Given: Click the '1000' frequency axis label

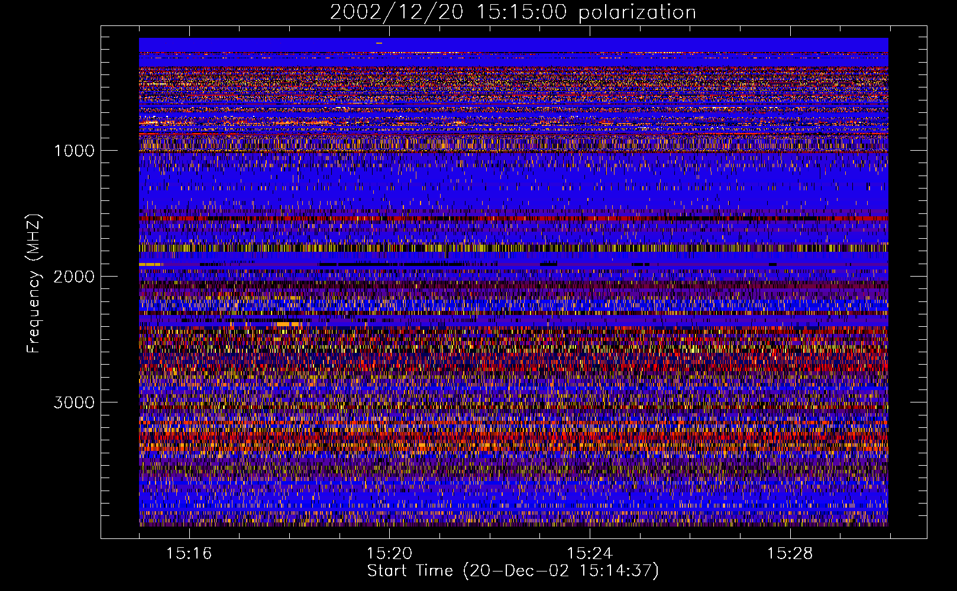Looking at the screenshot, I should click(74, 151).
